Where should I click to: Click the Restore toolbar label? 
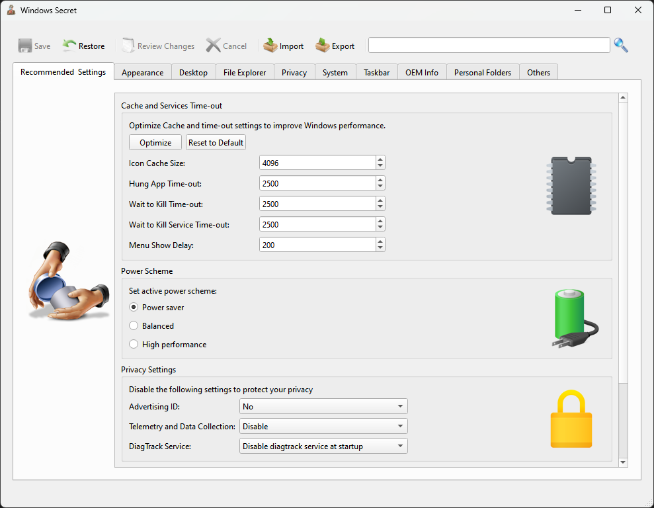coord(92,46)
